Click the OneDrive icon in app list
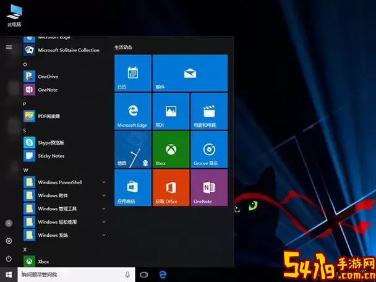This screenshot has height=282, width=376. (x=29, y=77)
